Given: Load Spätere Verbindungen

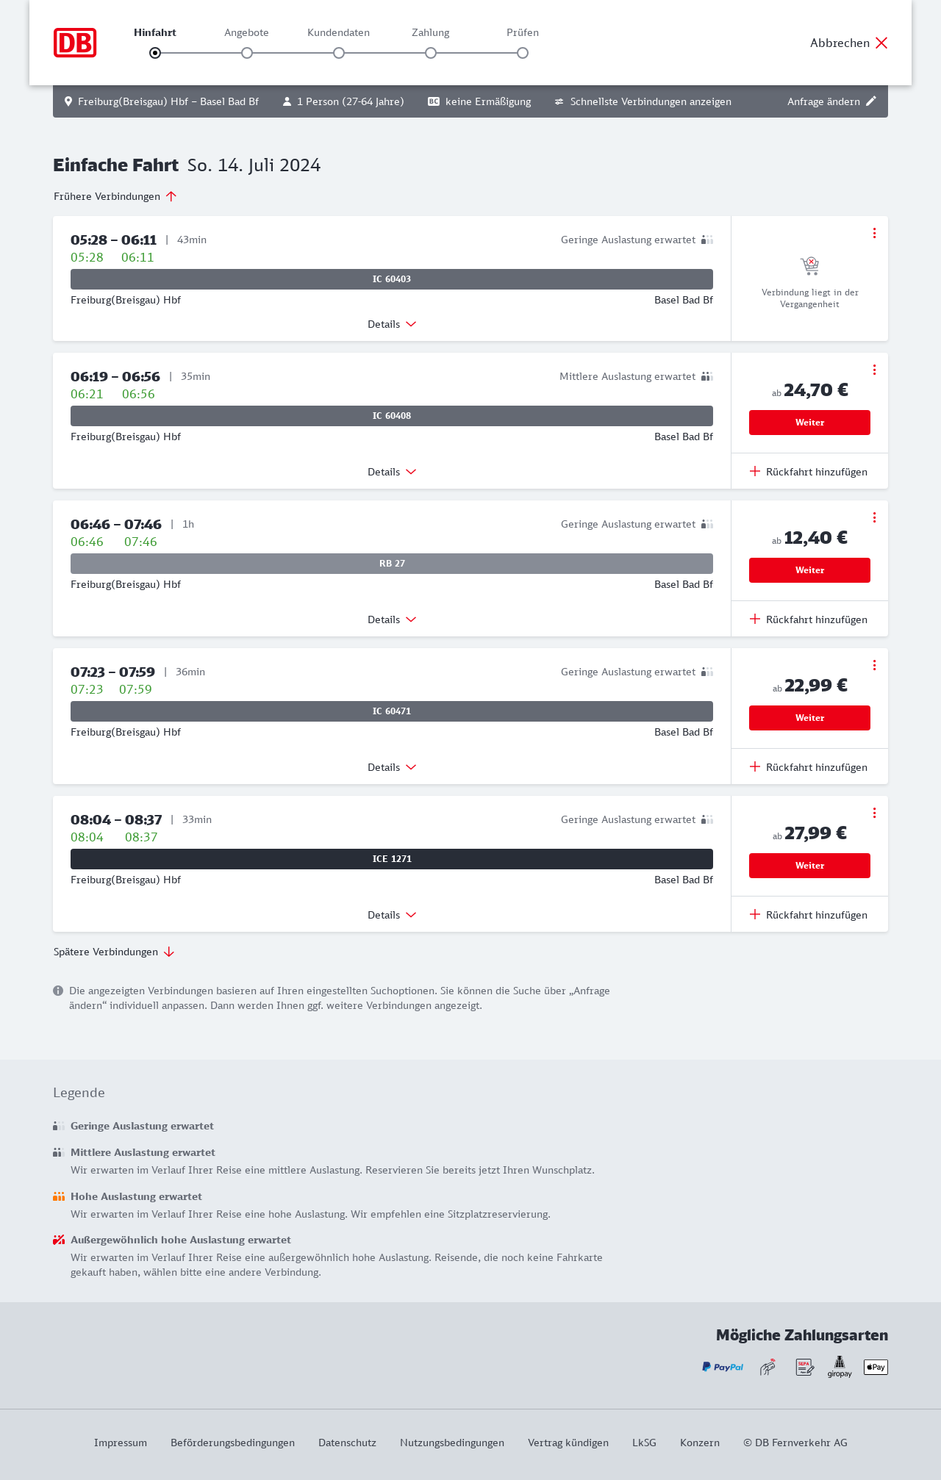Looking at the screenshot, I should 114,952.
